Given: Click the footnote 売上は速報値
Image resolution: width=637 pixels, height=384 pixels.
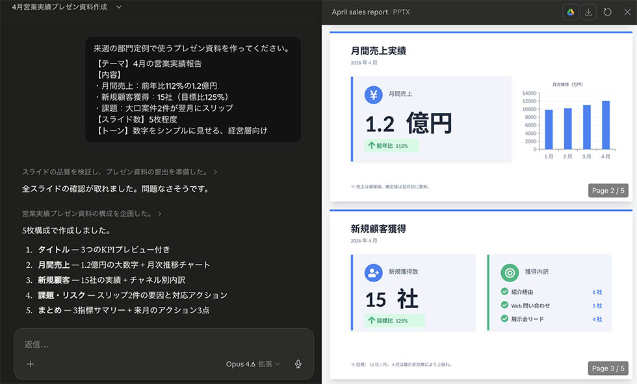Looking at the screenshot, I should coord(390,187).
